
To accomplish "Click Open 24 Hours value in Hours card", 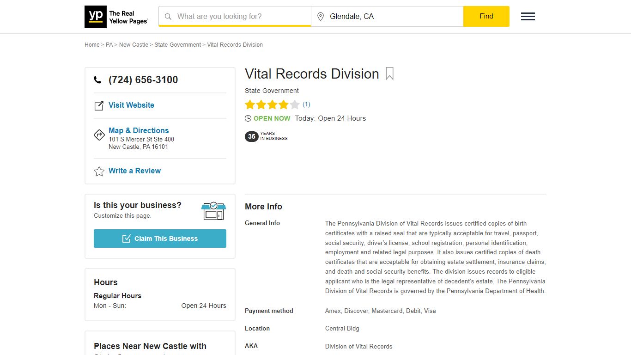I will [x=204, y=306].
